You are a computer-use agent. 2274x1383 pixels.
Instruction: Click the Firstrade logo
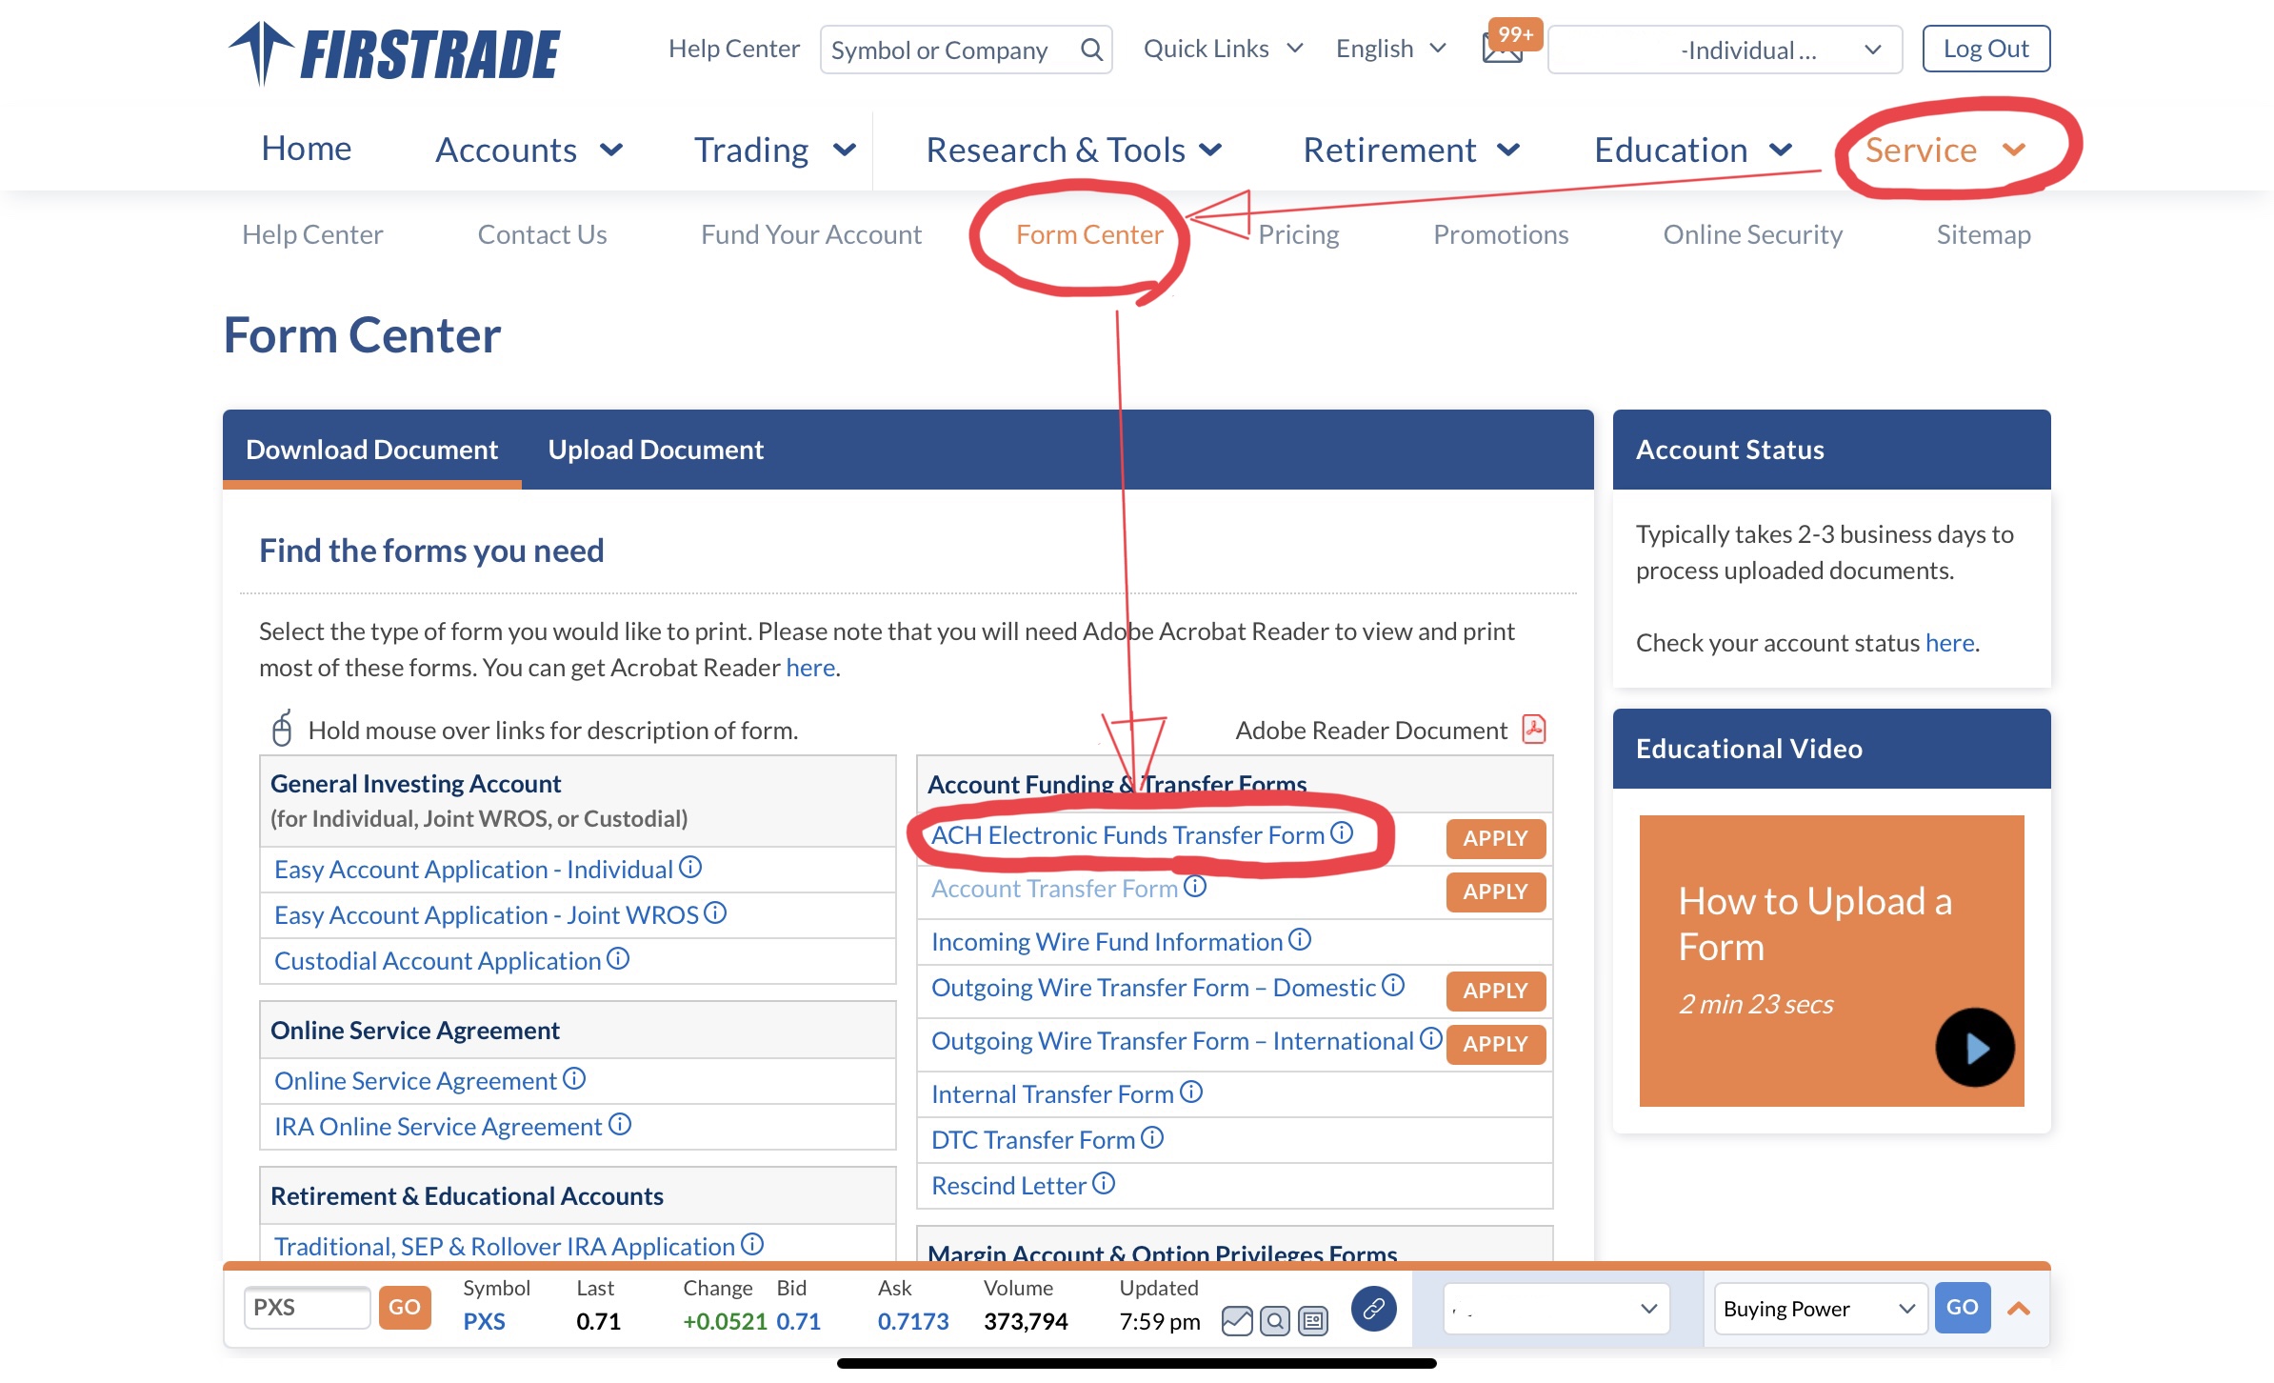pos(394,52)
